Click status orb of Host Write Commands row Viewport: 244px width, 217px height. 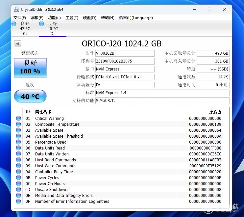pos(18,166)
